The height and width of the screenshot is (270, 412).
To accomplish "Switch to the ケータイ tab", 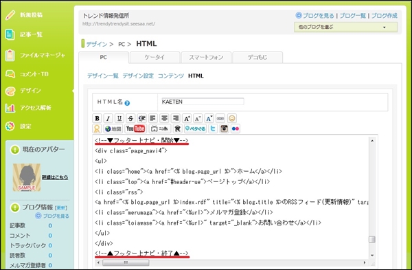I will tap(154, 57).
